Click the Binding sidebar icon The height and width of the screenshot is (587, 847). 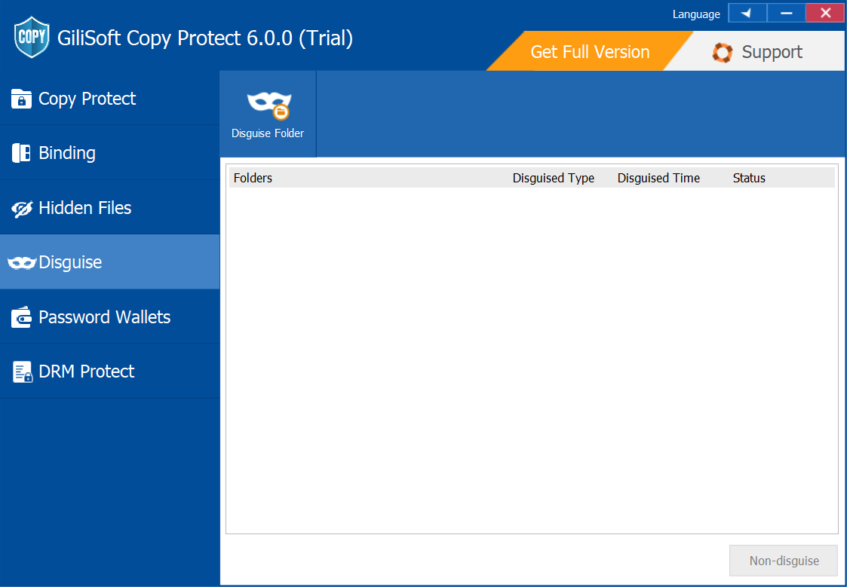pos(21,153)
